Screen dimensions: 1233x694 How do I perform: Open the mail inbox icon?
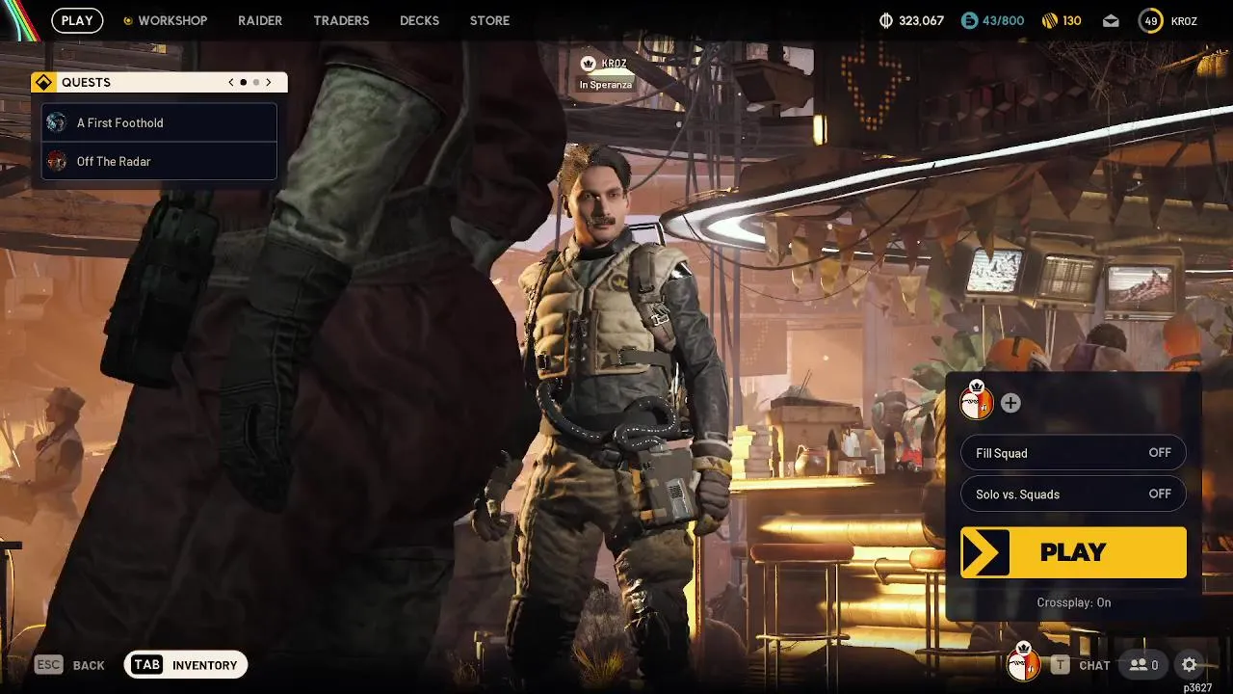pos(1111,20)
